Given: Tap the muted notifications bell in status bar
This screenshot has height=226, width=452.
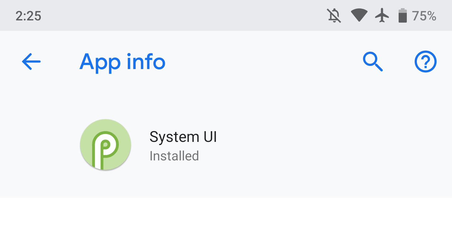Looking at the screenshot, I should pos(334,15).
